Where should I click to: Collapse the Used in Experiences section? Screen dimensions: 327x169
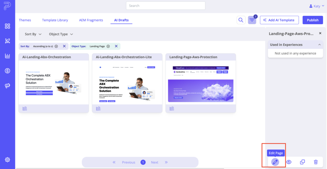(x=319, y=45)
